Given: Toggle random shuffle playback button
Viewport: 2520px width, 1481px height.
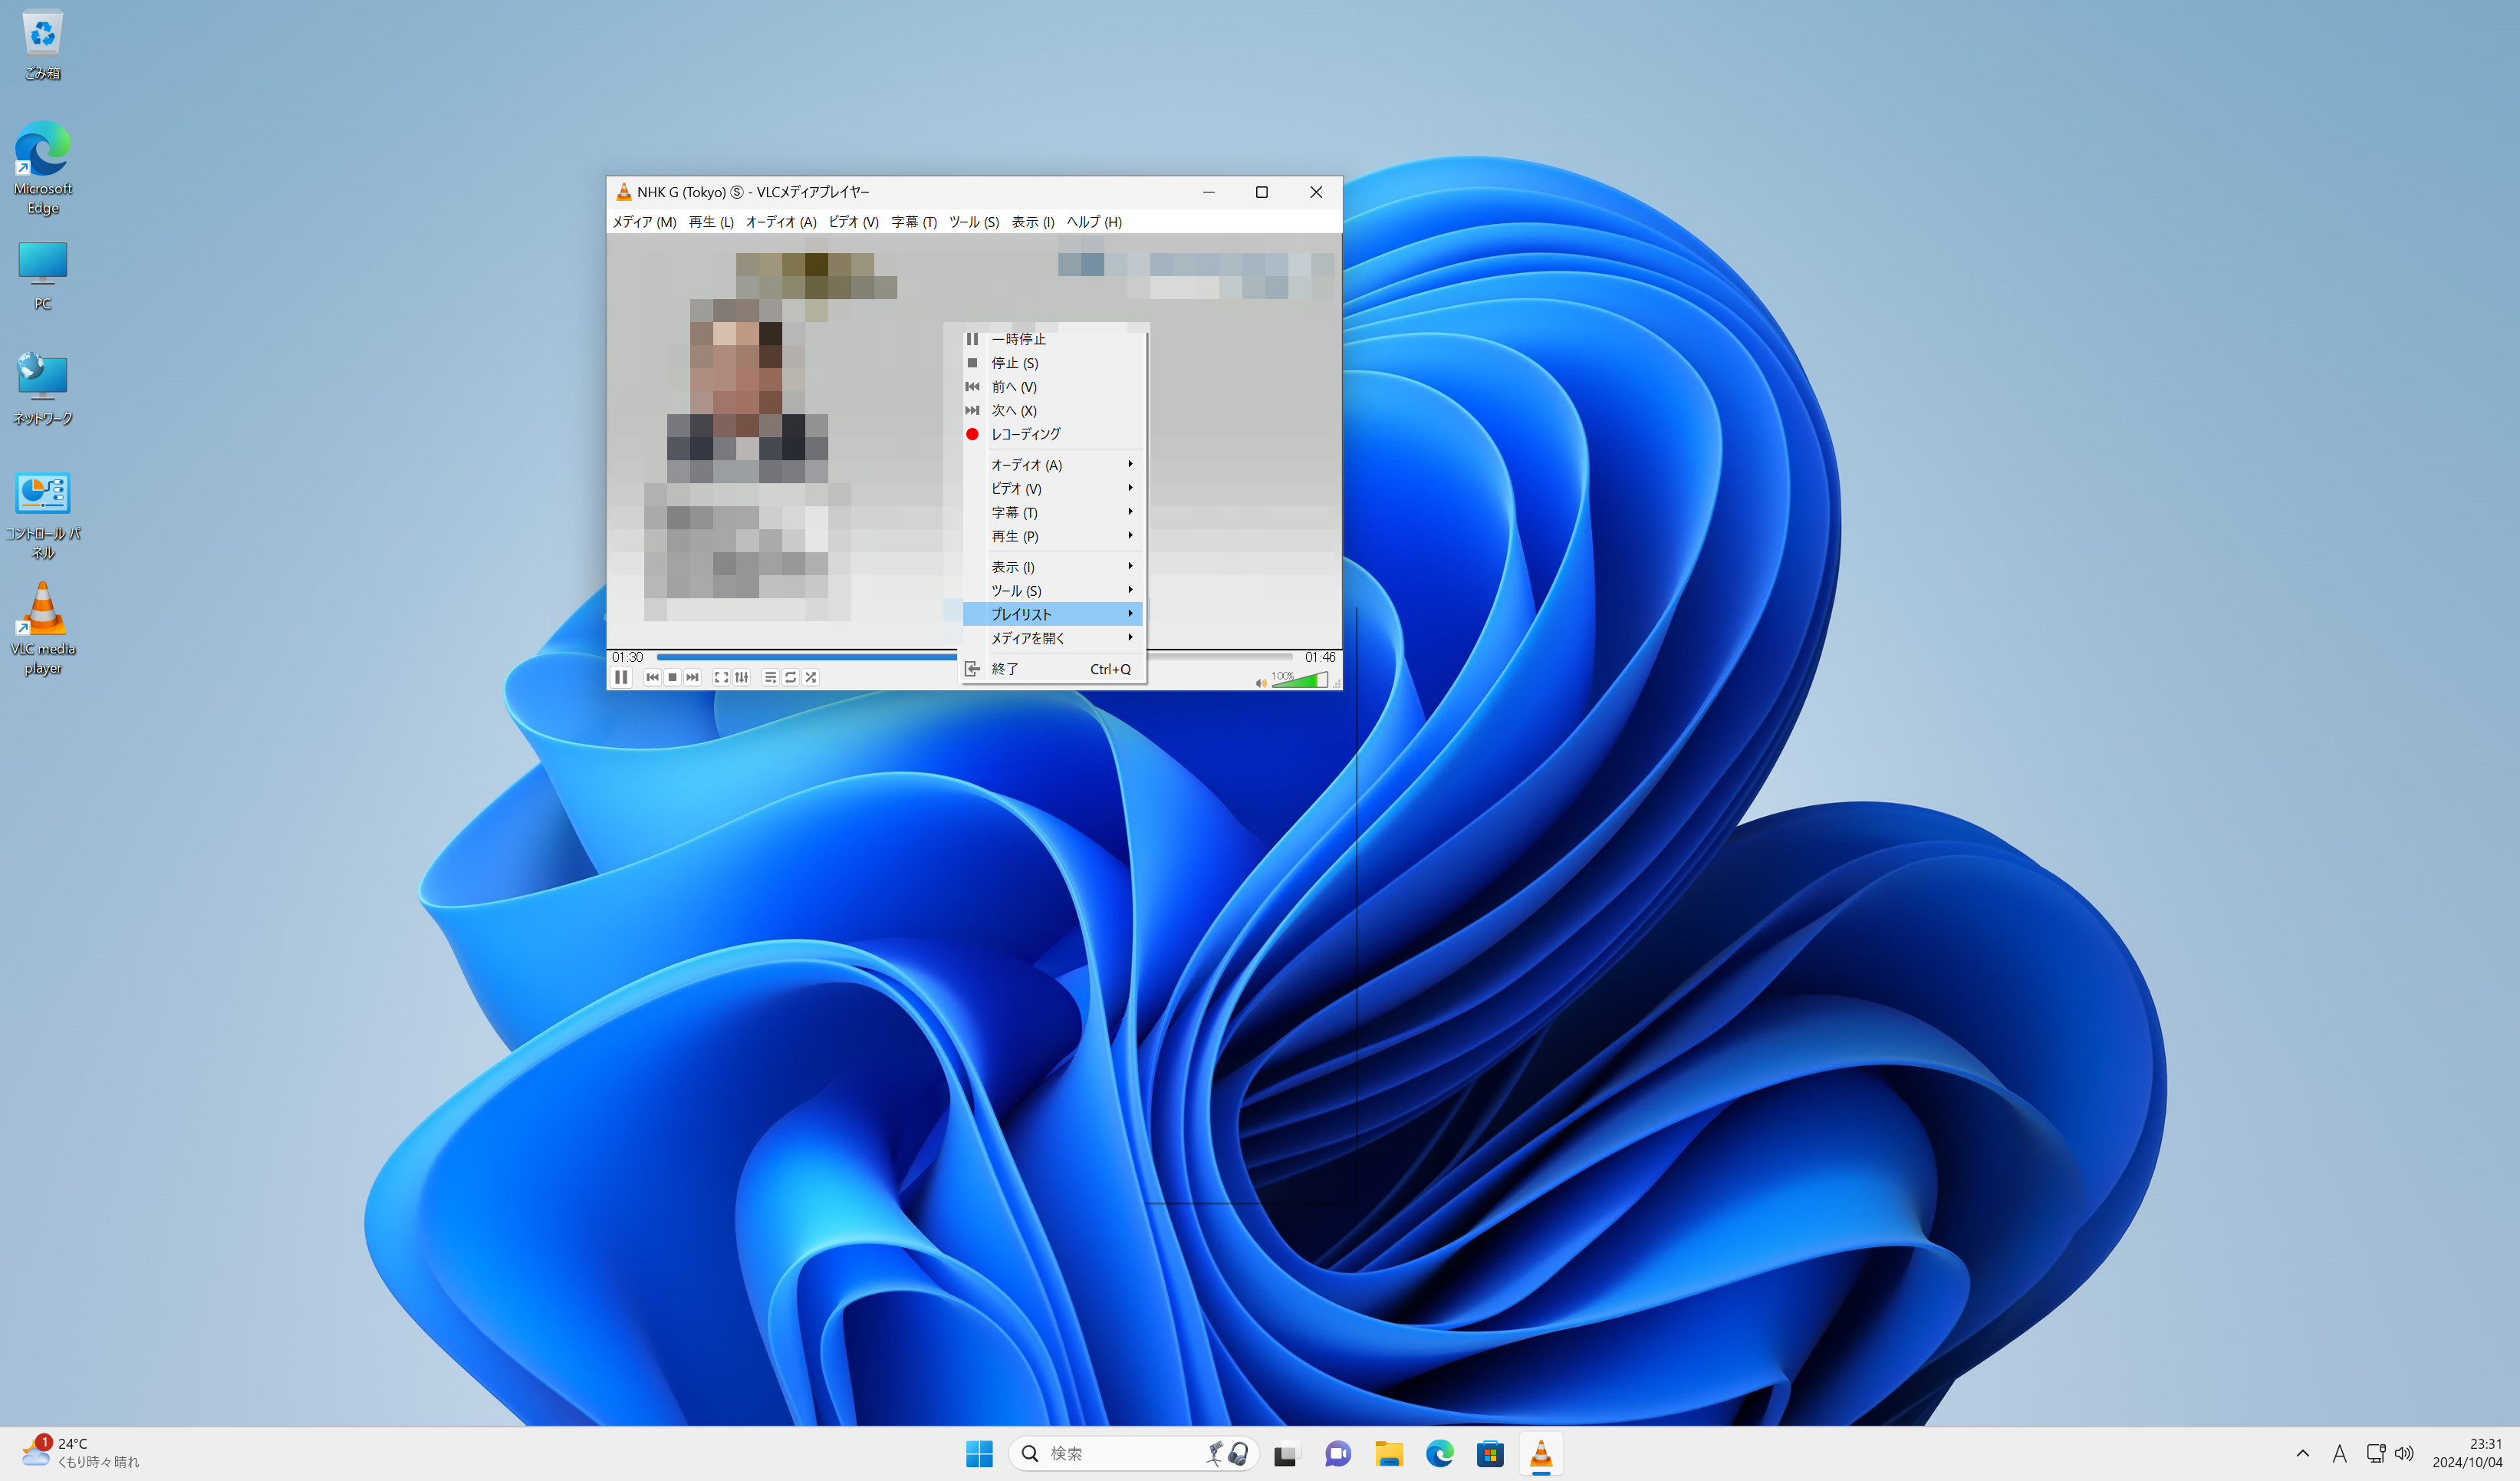Looking at the screenshot, I should coord(811,677).
